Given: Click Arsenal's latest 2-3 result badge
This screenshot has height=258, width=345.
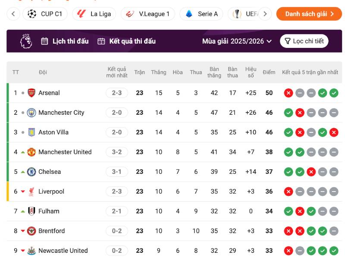Looking at the screenshot, I should (x=117, y=93).
